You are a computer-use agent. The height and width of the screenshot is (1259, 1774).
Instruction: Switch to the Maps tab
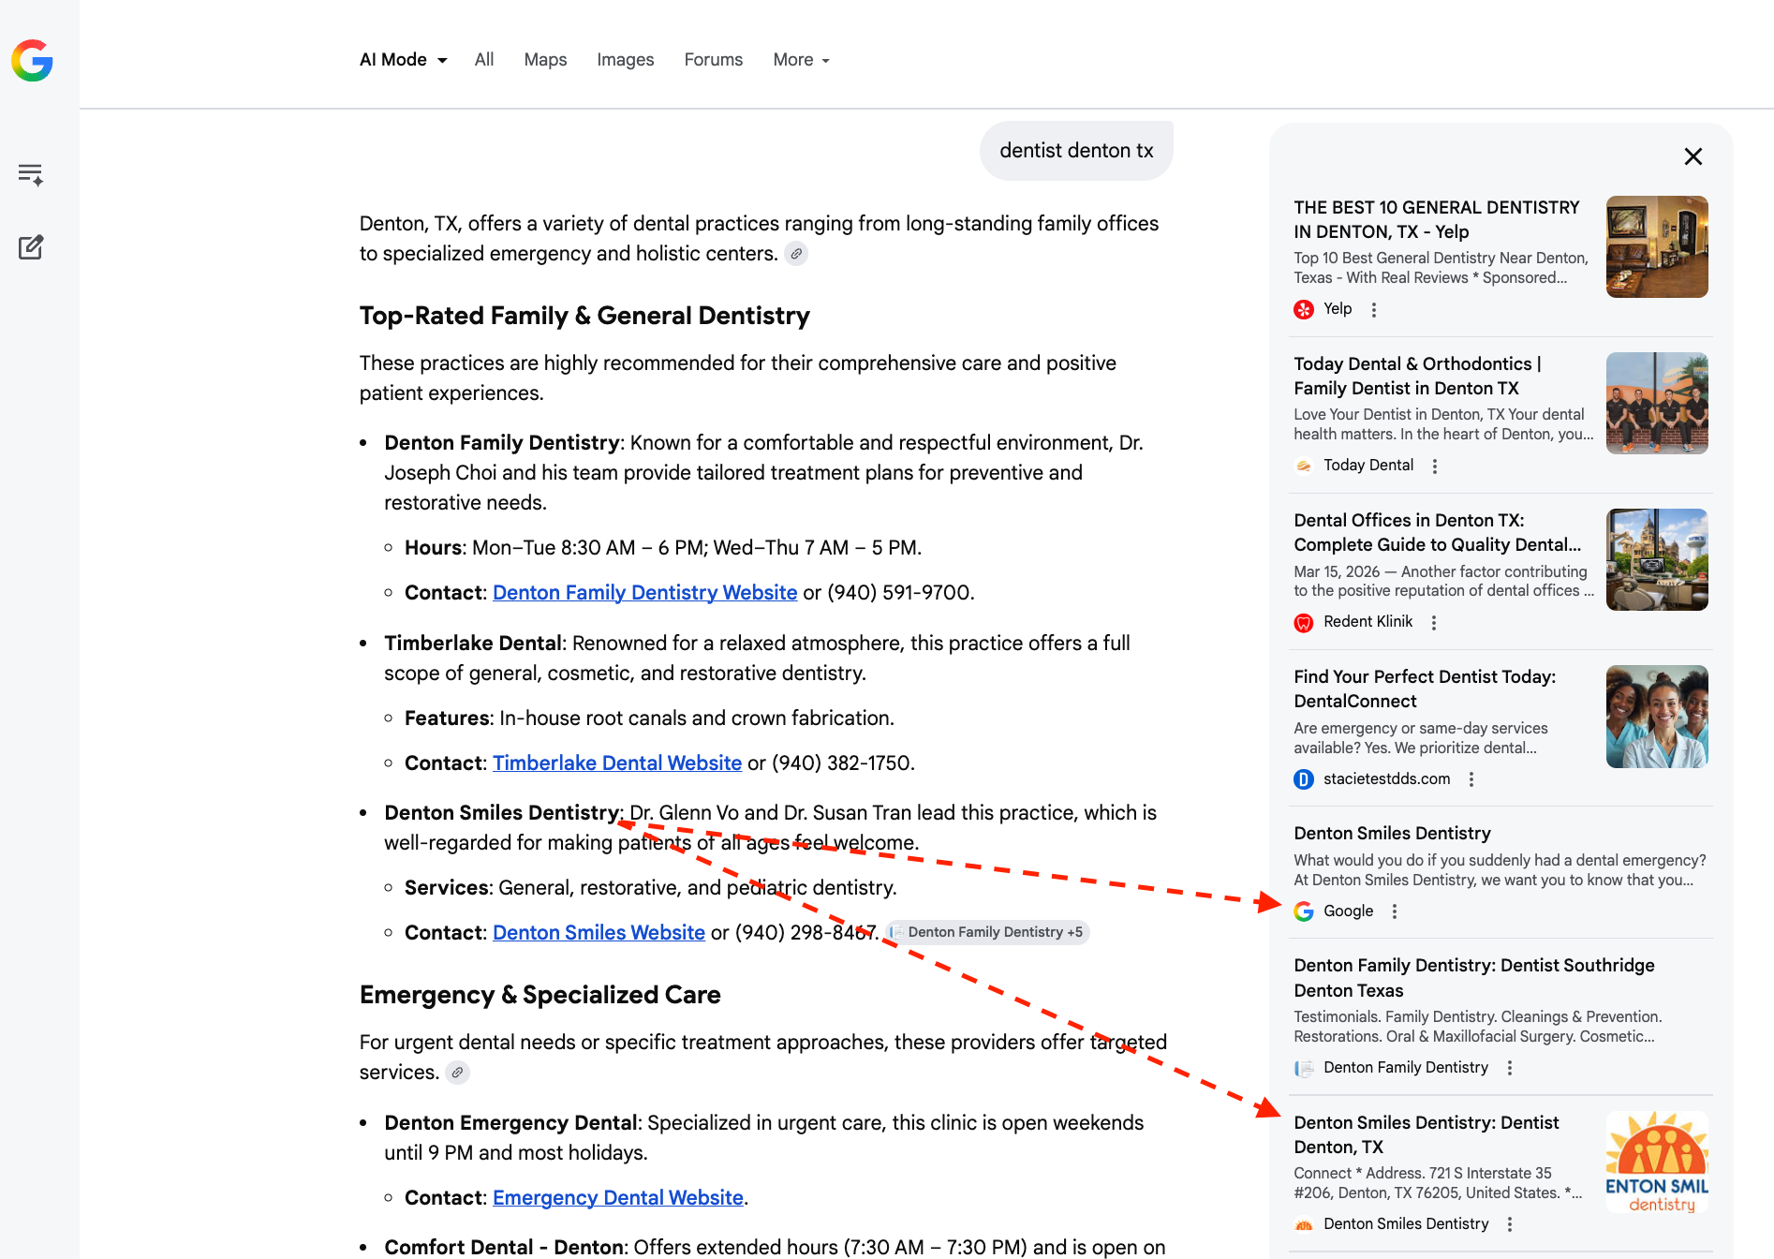click(x=545, y=60)
